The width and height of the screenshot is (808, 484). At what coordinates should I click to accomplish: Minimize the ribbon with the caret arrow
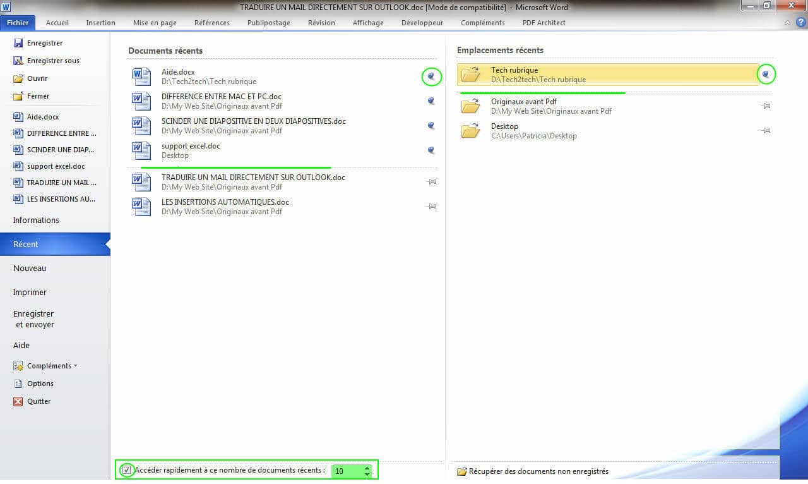coord(787,23)
